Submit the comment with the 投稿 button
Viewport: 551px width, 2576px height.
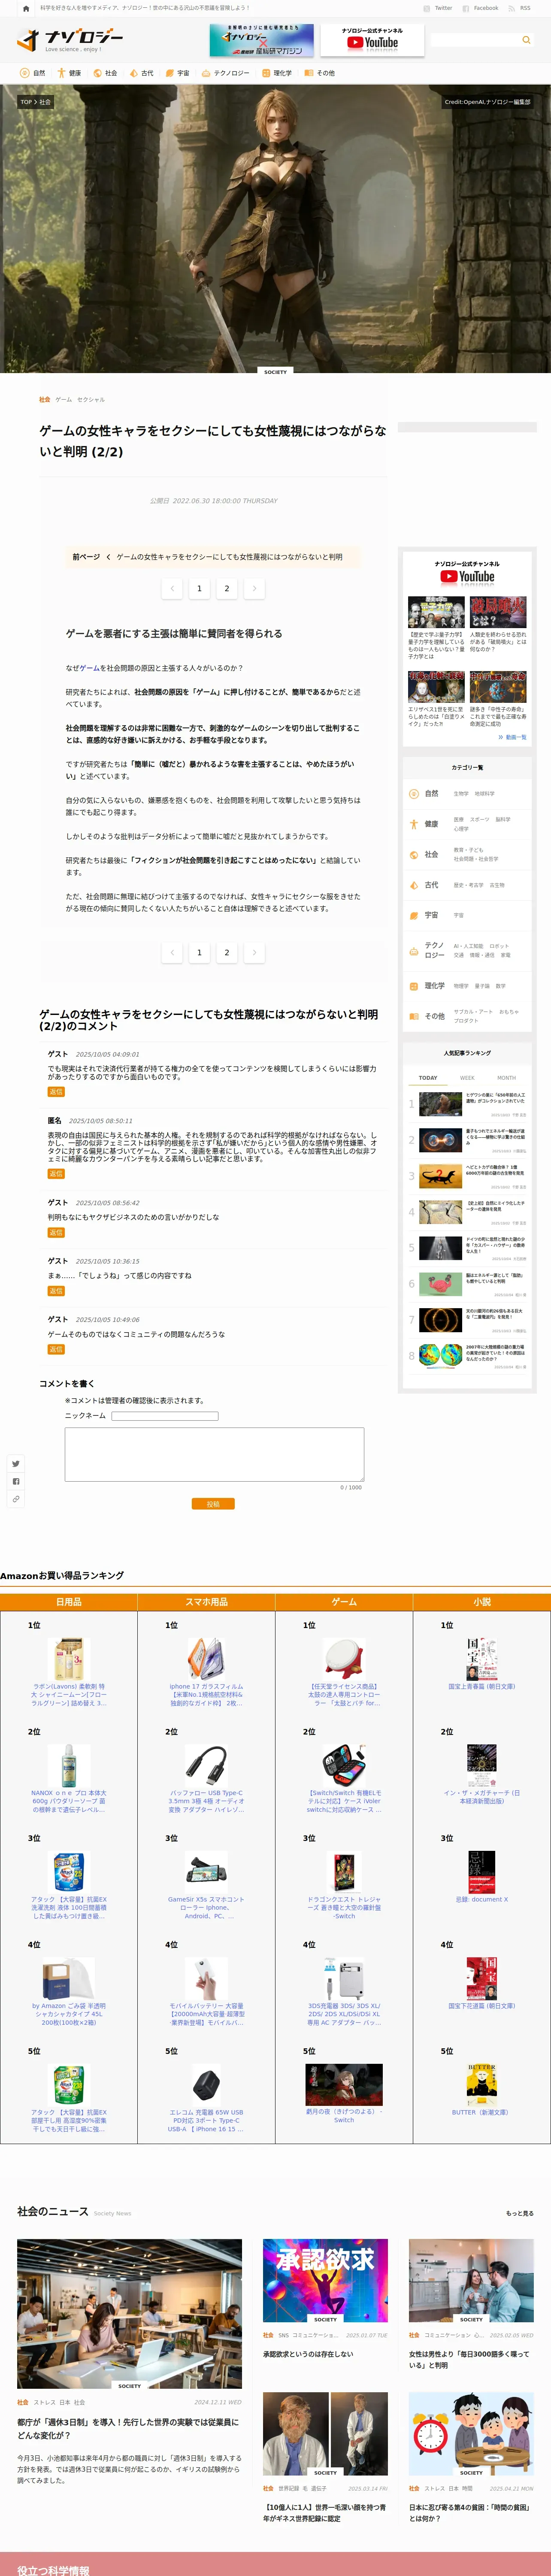213,1504
